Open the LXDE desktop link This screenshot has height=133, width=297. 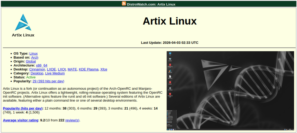tap(51, 69)
